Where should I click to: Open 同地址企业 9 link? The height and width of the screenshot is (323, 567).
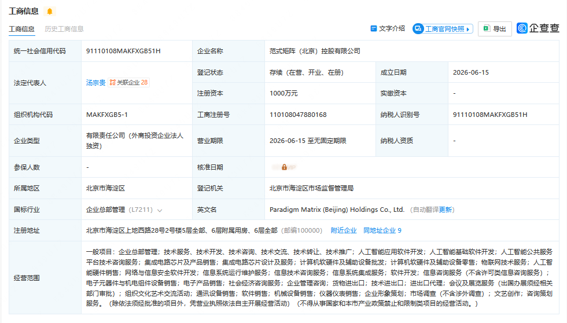point(382,230)
